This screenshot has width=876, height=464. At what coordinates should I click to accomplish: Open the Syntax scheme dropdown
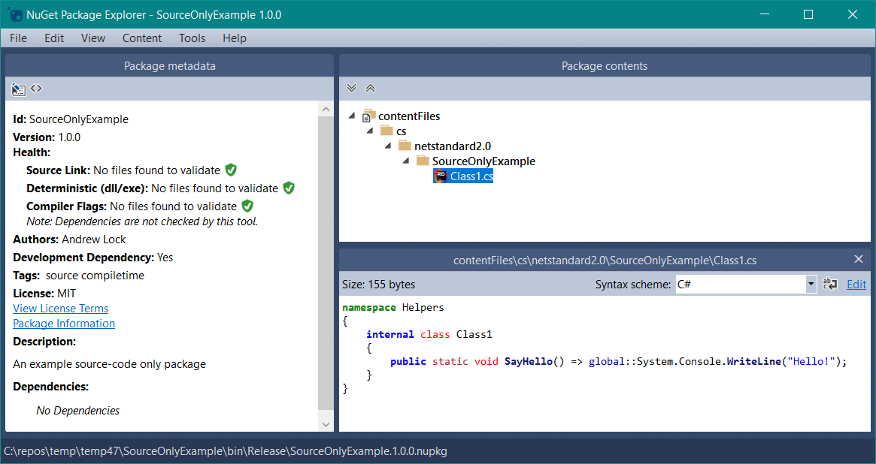[x=811, y=285]
